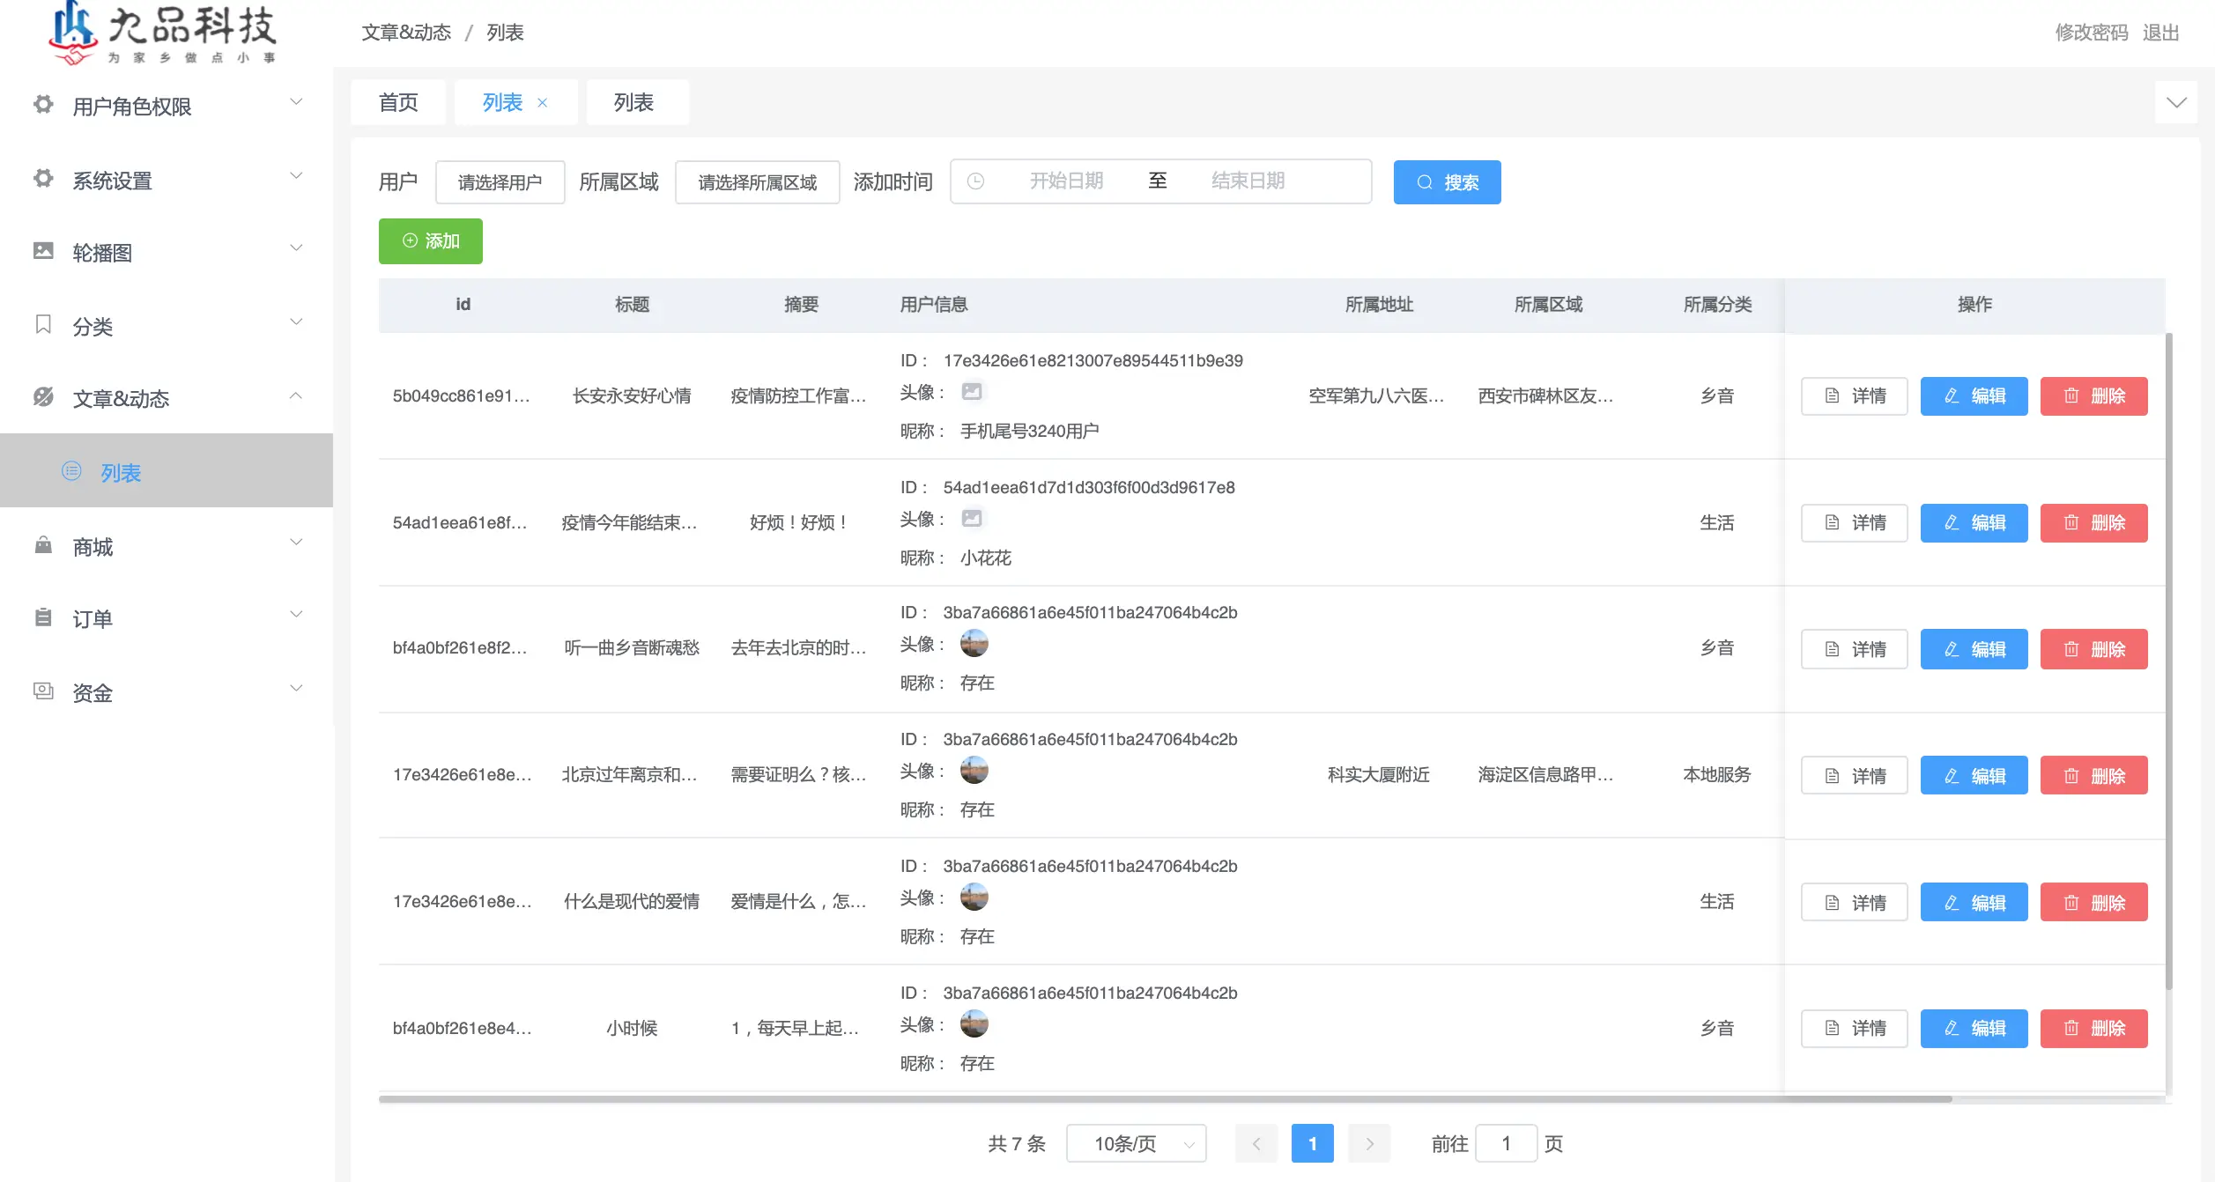The height and width of the screenshot is (1182, 2215).
Task: Click the avatar thumbnail in 小时候 row
Action: [974, 1024]
